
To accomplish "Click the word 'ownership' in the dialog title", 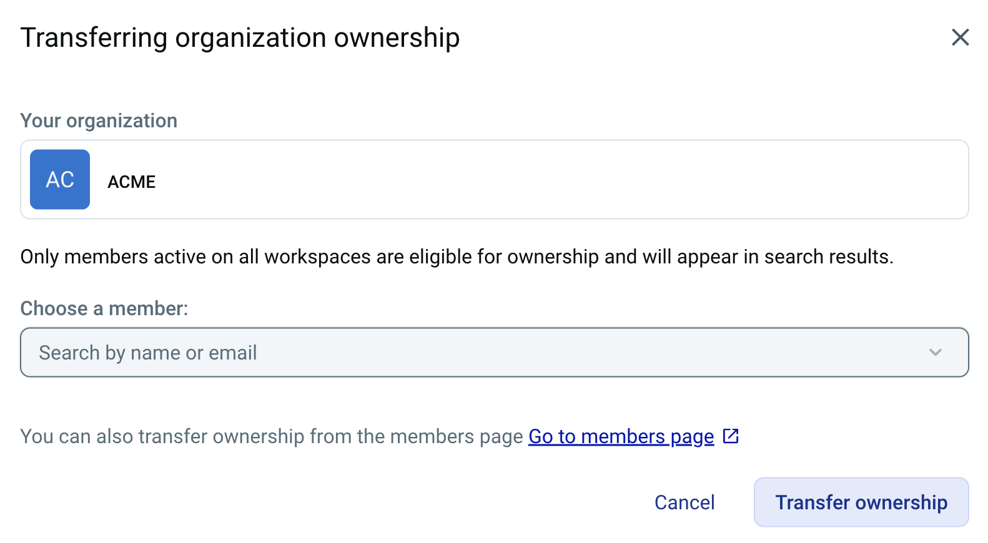I will [x=397, y=37].
